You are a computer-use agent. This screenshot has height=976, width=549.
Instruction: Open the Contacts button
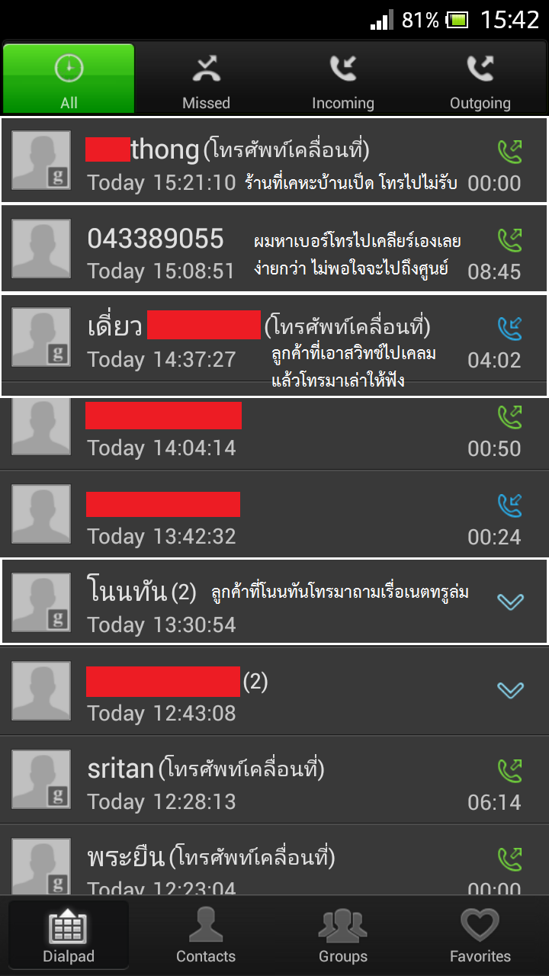(x=206, y=935)
